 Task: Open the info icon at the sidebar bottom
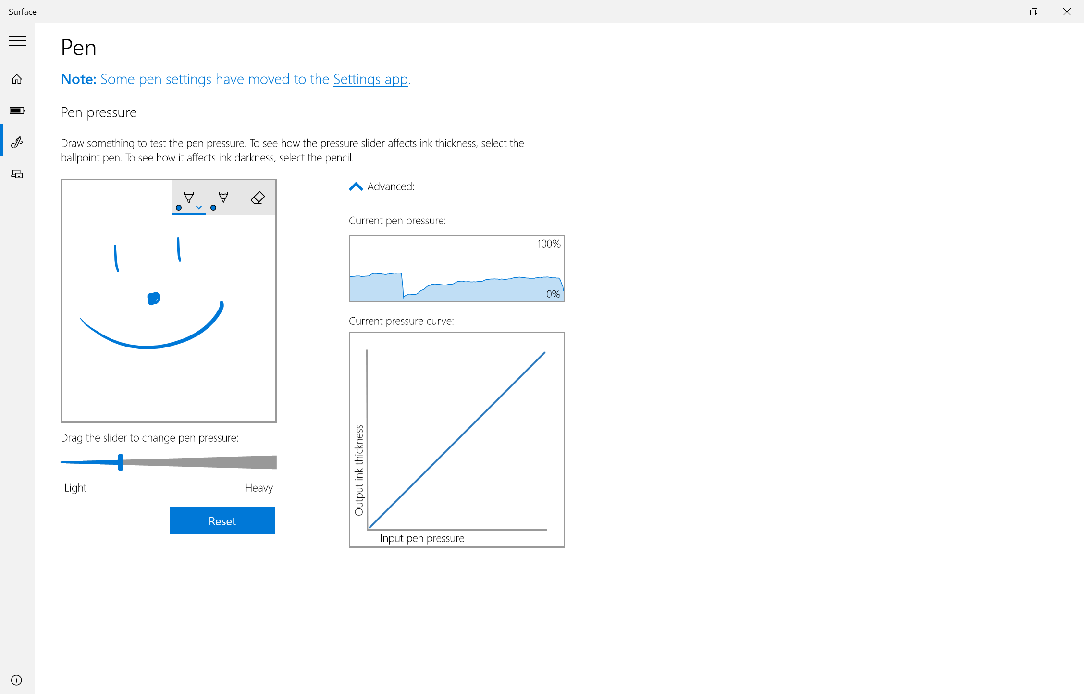[x=17, y=680]
